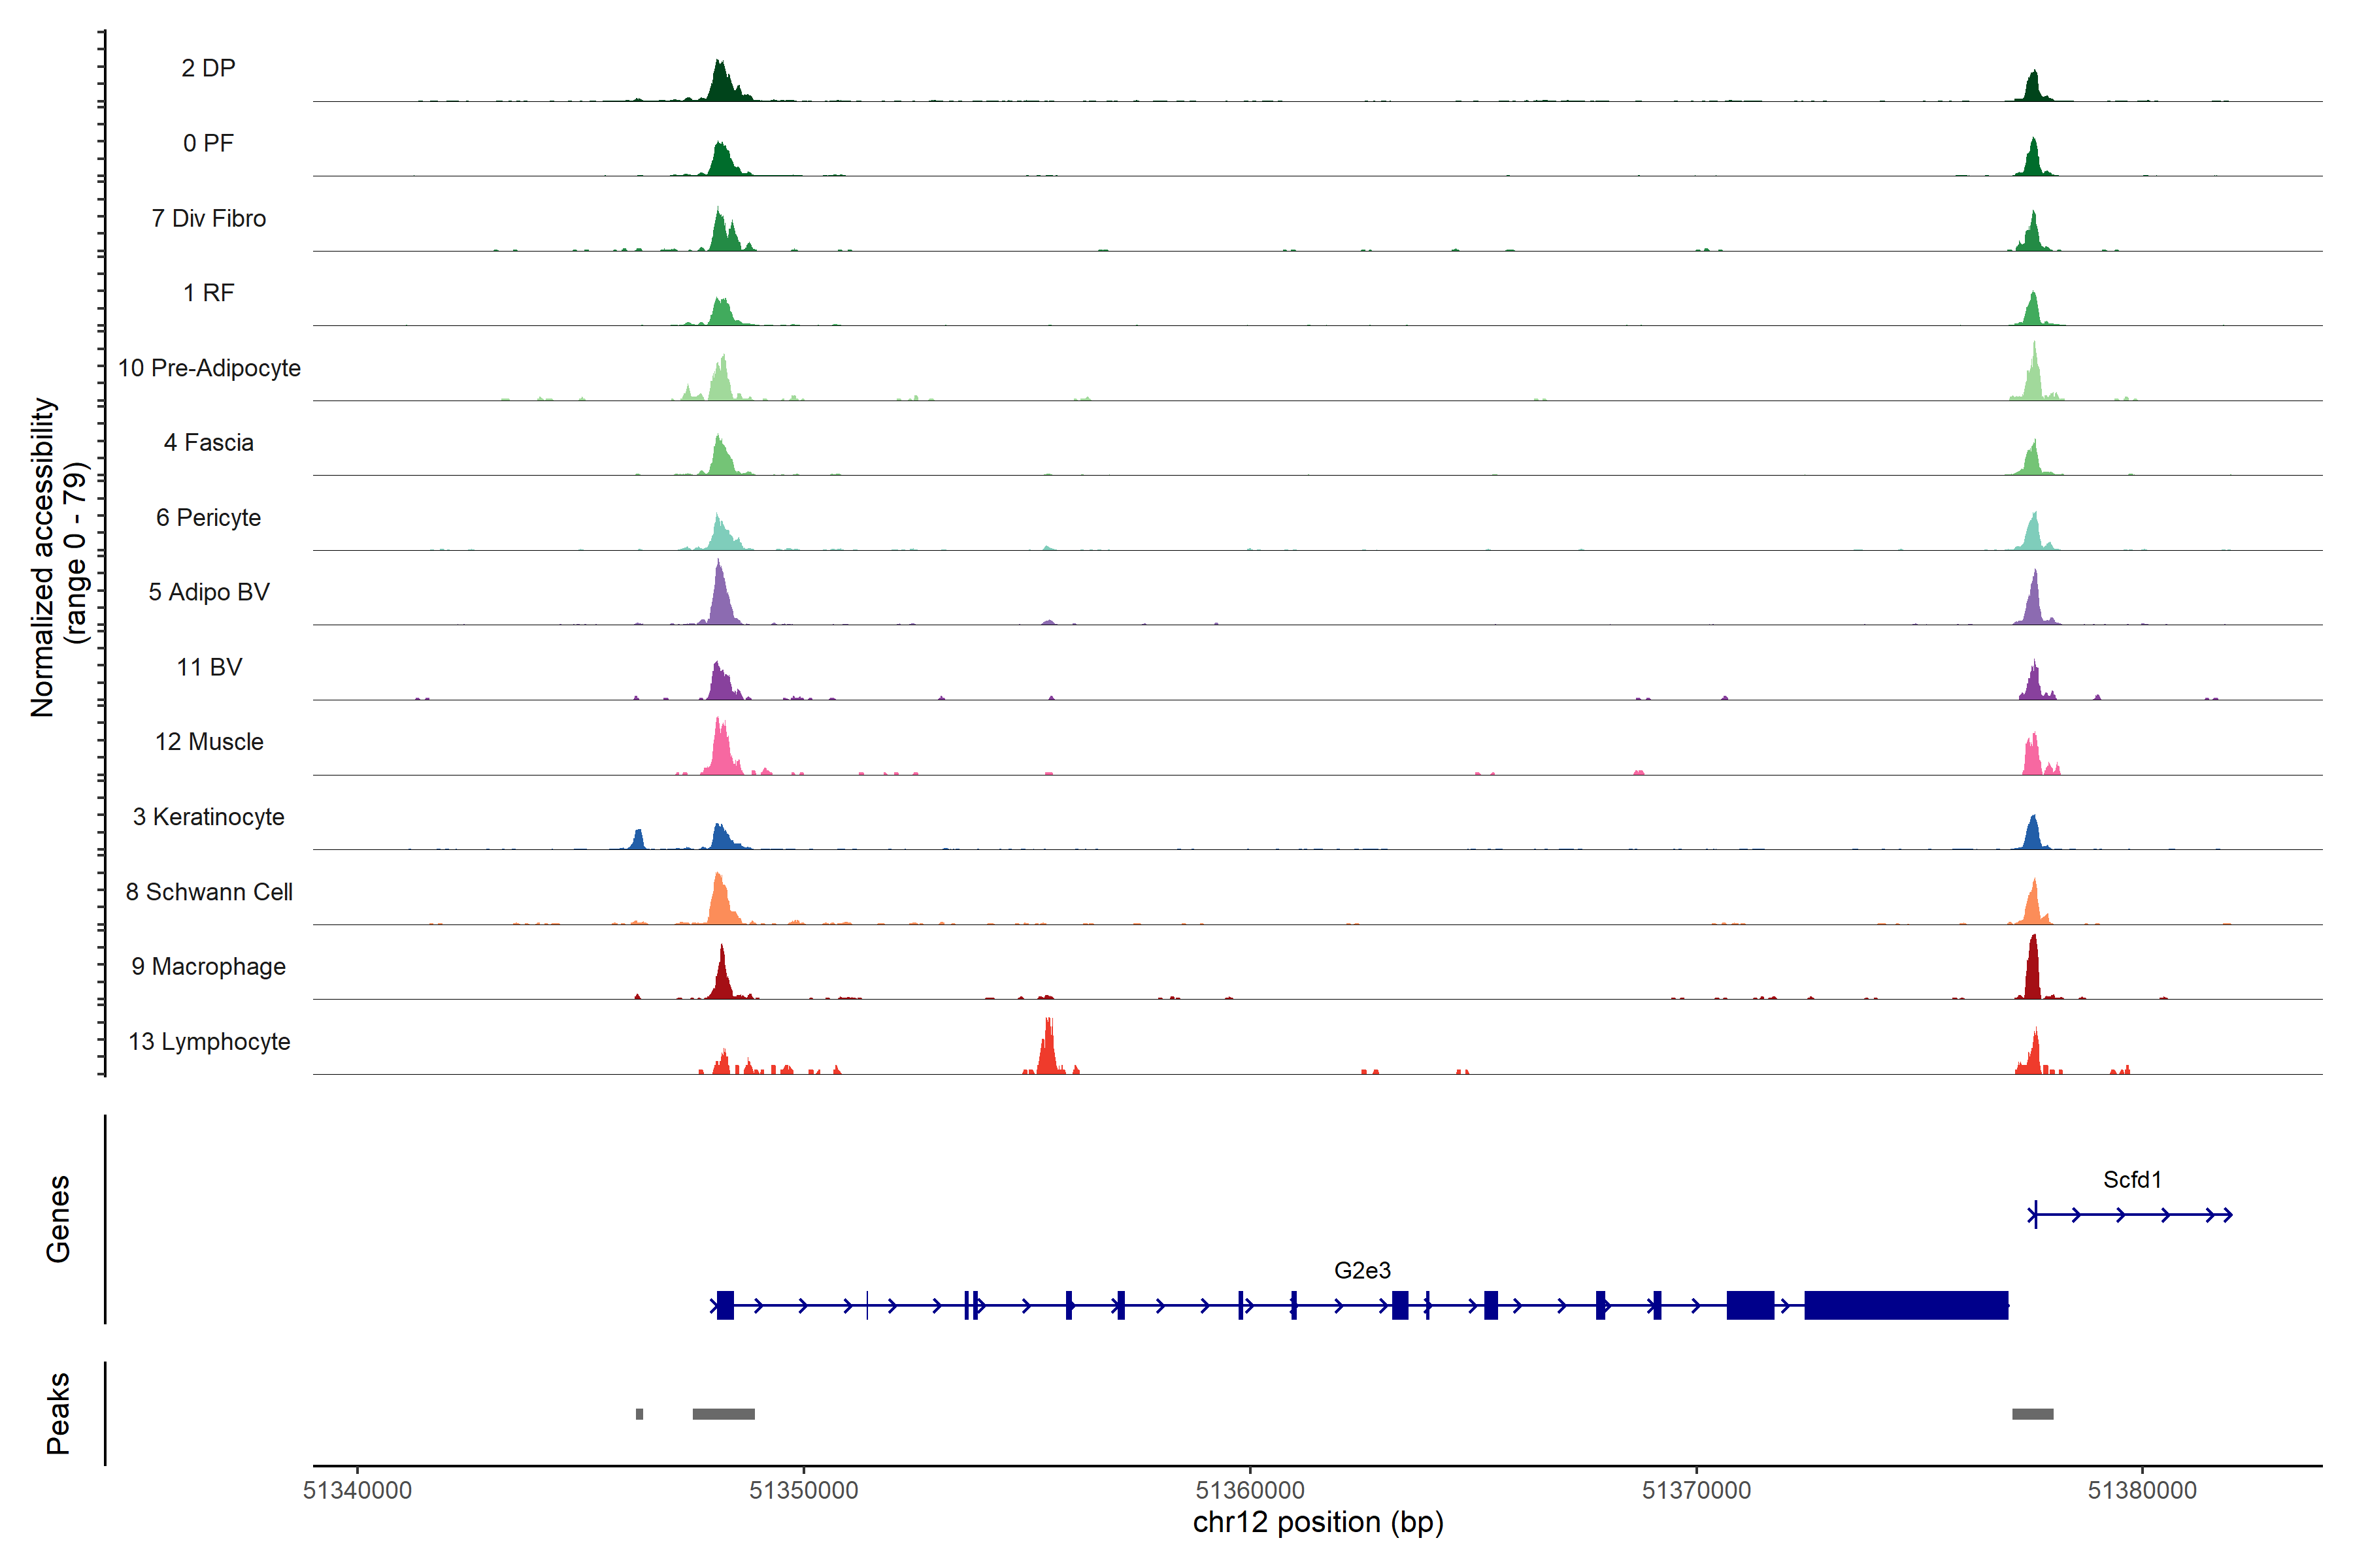2353x1568 pixels.
Task: Click the 51340000 axis tick label
Action: [x=357, y=1490]
